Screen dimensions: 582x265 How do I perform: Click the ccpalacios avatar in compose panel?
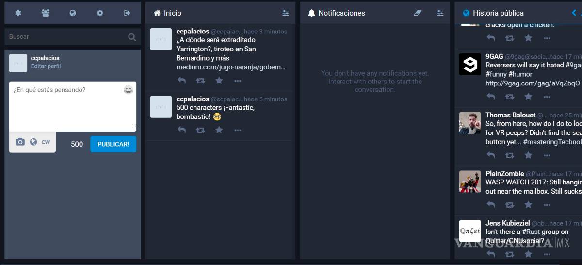[18, 63]
